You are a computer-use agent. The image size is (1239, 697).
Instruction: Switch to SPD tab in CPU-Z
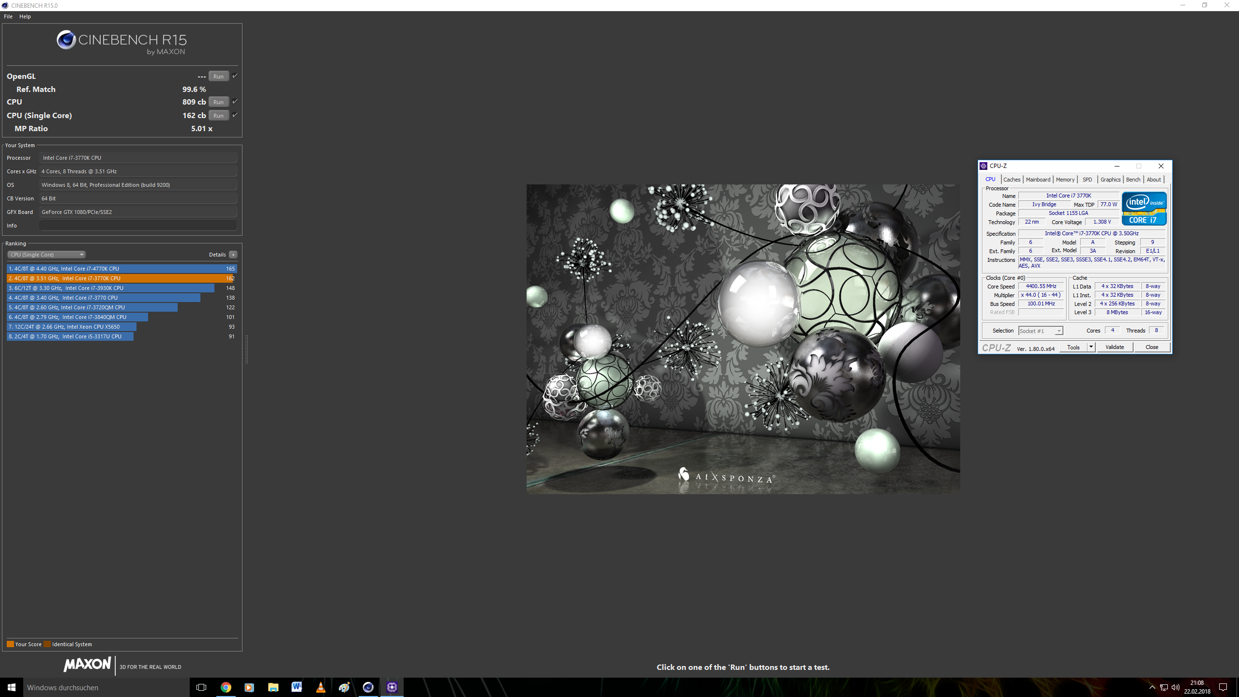click(1087, 180)
